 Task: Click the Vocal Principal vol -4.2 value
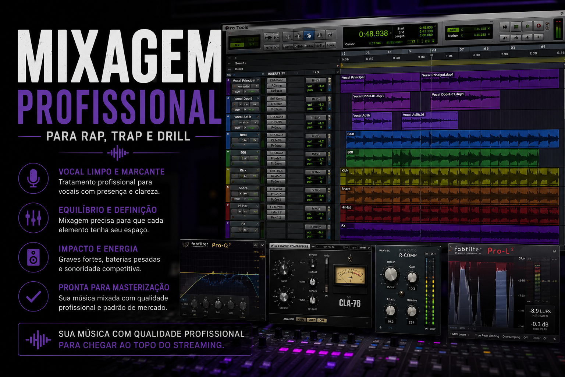click(321, 86)
